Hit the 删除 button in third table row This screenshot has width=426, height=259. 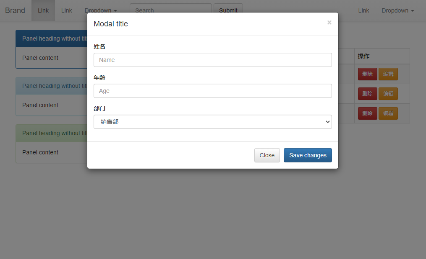click(x=367, y=113)
